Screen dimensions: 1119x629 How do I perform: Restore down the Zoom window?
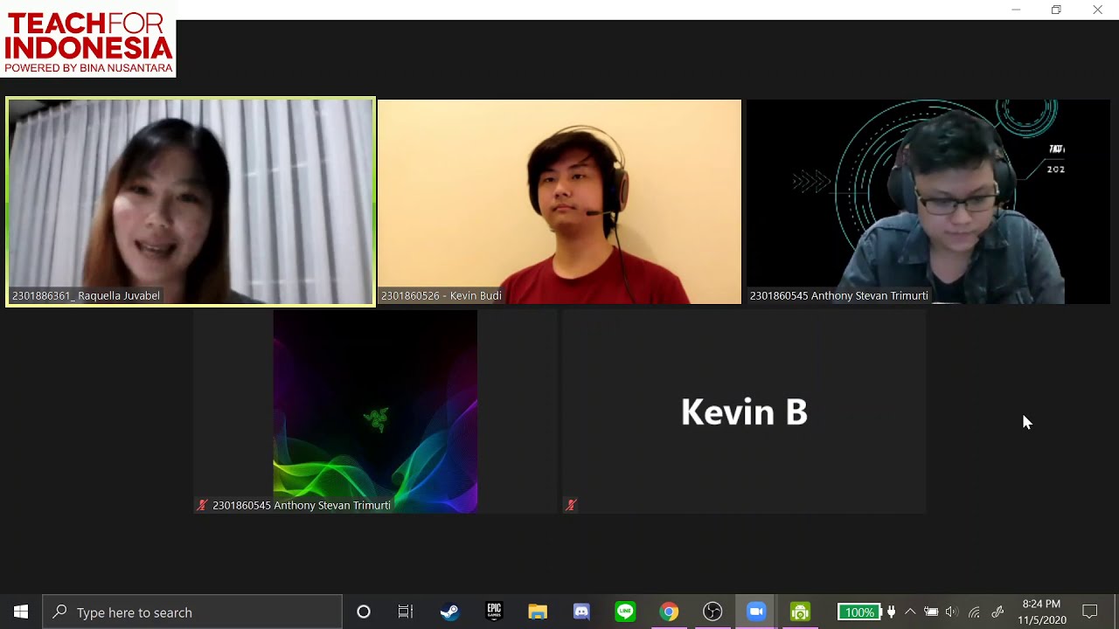click(1056, 10)
